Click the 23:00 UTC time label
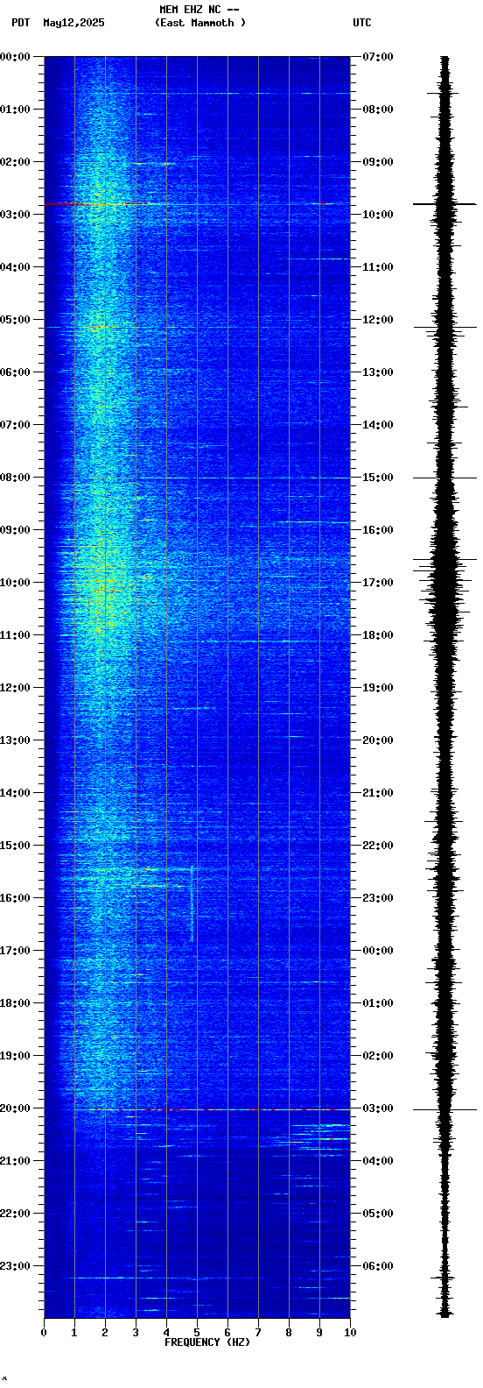483x1388 pixels. [x=378, y=898]
